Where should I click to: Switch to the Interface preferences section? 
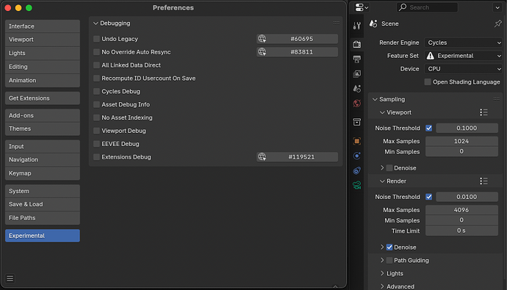43,26
